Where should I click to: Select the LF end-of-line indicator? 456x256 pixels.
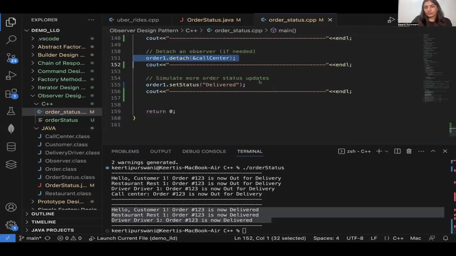coord(374,238)
